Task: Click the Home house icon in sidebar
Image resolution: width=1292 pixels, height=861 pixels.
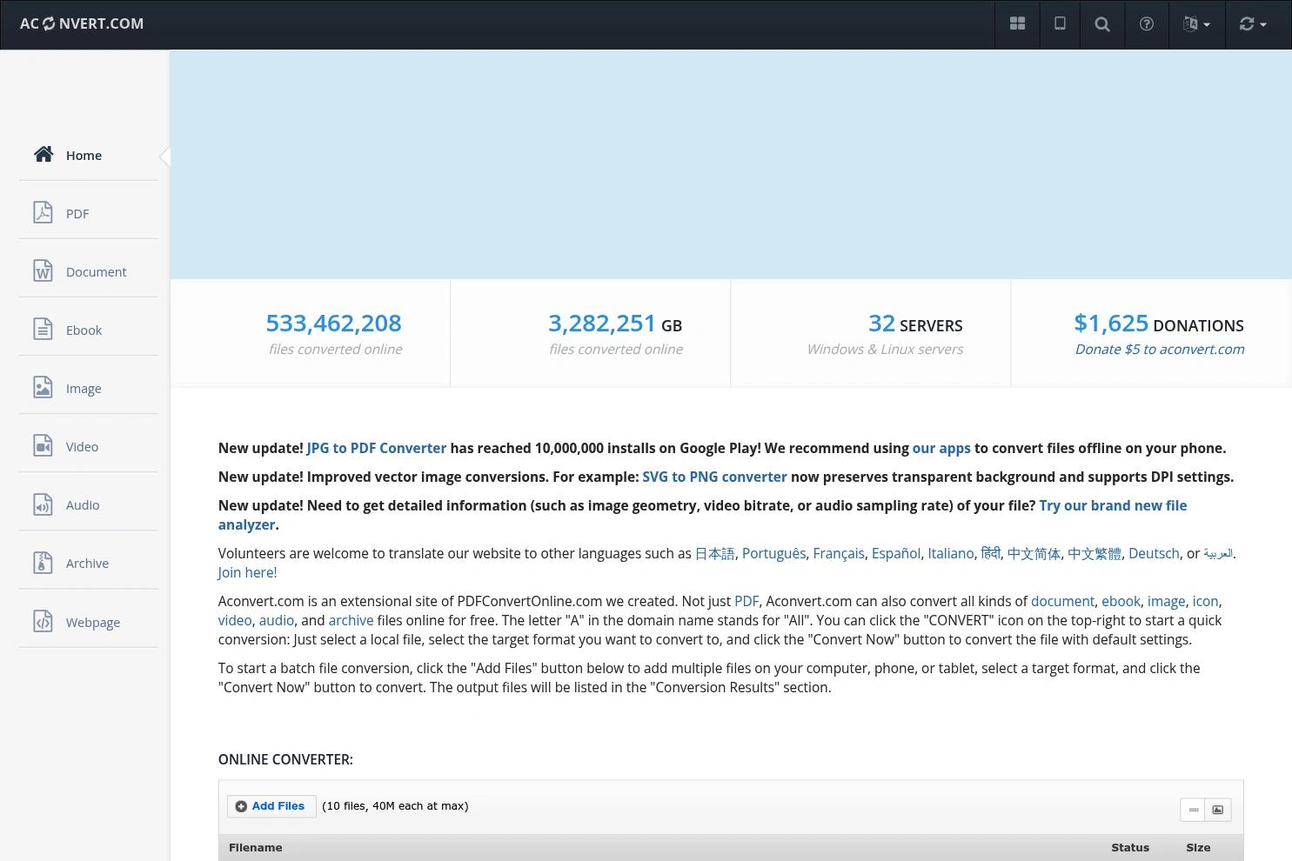Action: 44,155
